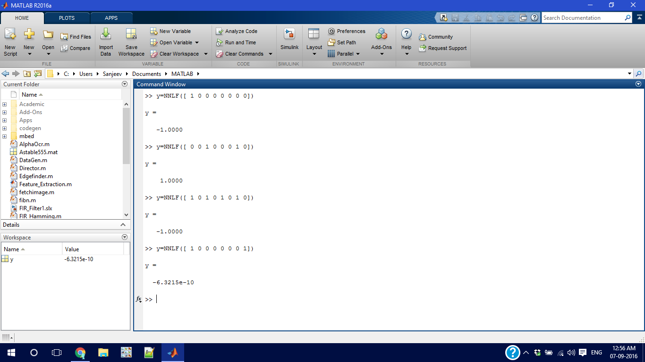Screen dimensions: 645x362
Task: Switch to the HOME tab
Action: click(22, 18)
